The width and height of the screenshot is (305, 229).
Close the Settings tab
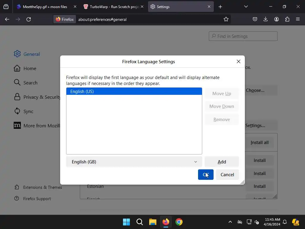pos(209,7)
